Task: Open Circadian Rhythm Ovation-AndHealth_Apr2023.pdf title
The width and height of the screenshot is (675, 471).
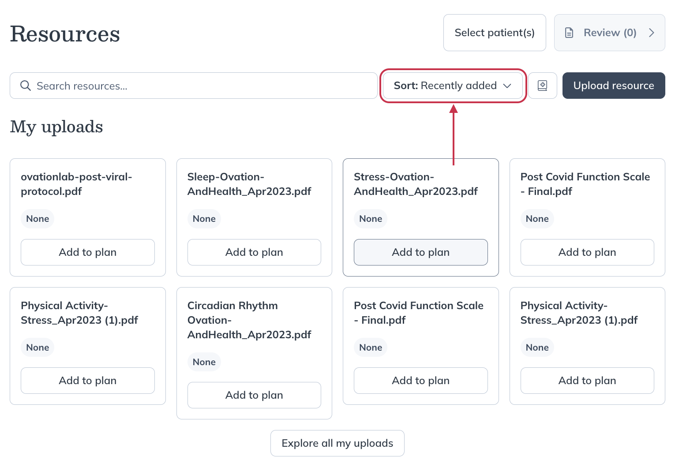Action: point(249,320)
